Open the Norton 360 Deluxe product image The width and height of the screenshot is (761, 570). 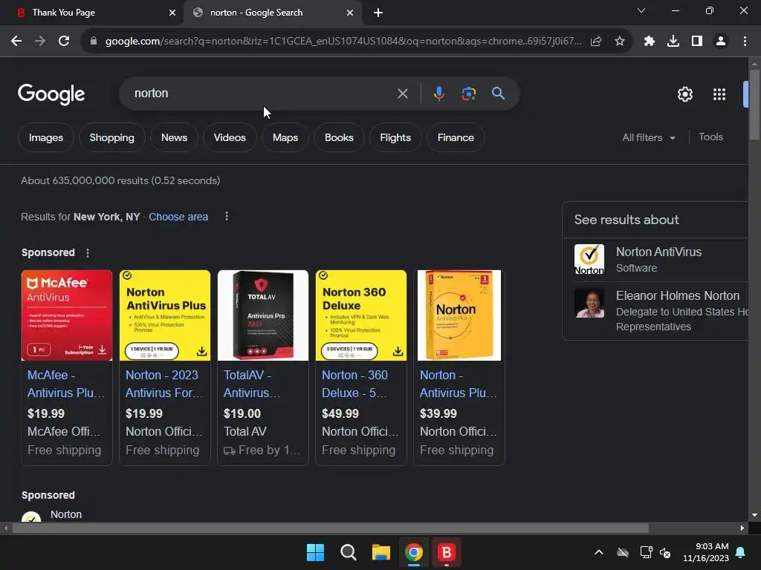click(x=361, y=315)
